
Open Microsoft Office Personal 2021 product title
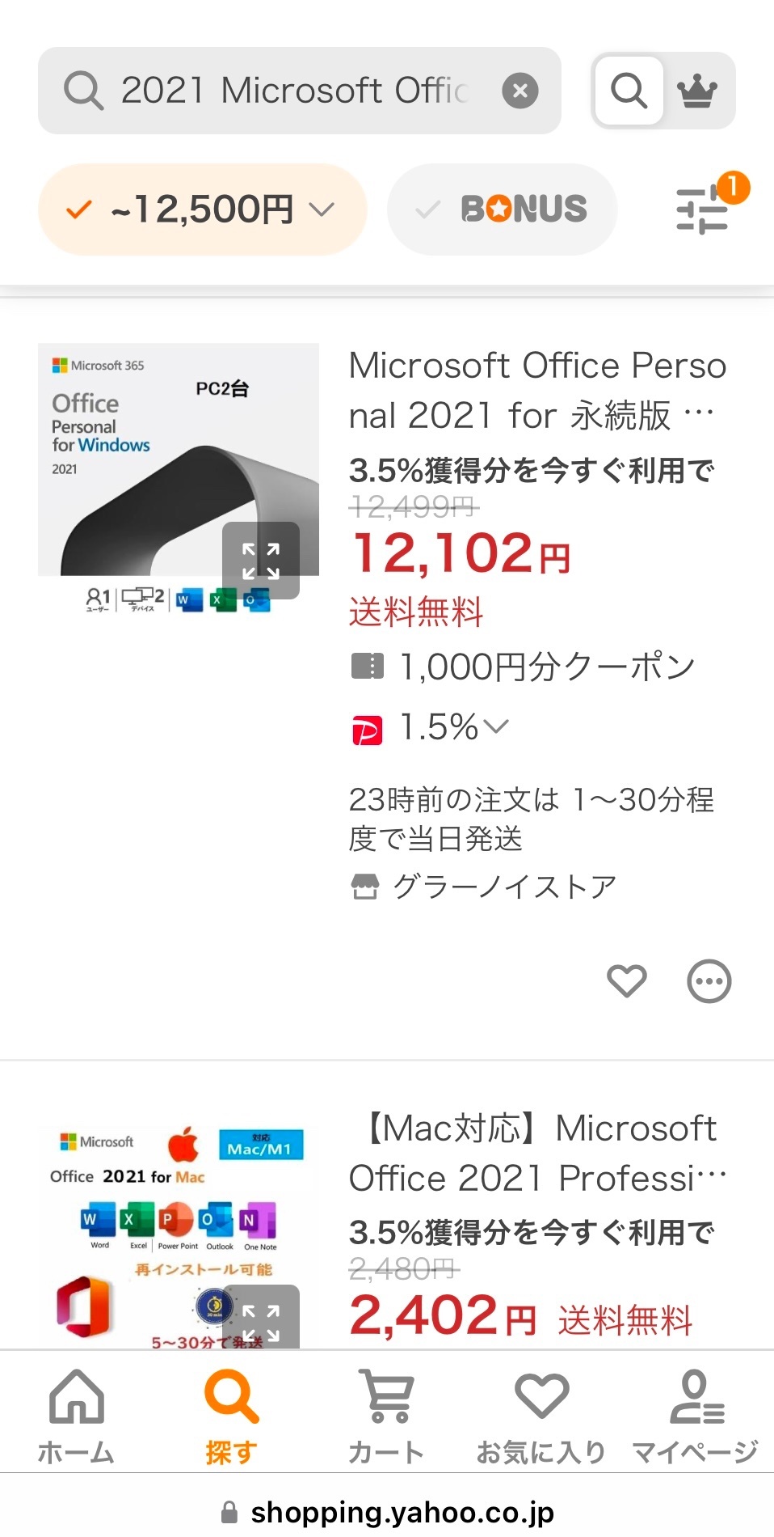pos(537,390)
